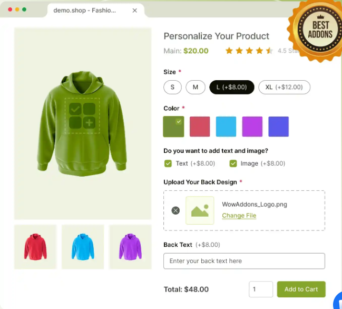Enable the Text add-on checkbox
The image size is (342, 309).
click(x=168, y=163)
